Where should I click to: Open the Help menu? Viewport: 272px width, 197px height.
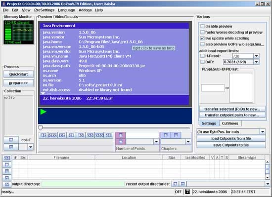coord(99,10)
